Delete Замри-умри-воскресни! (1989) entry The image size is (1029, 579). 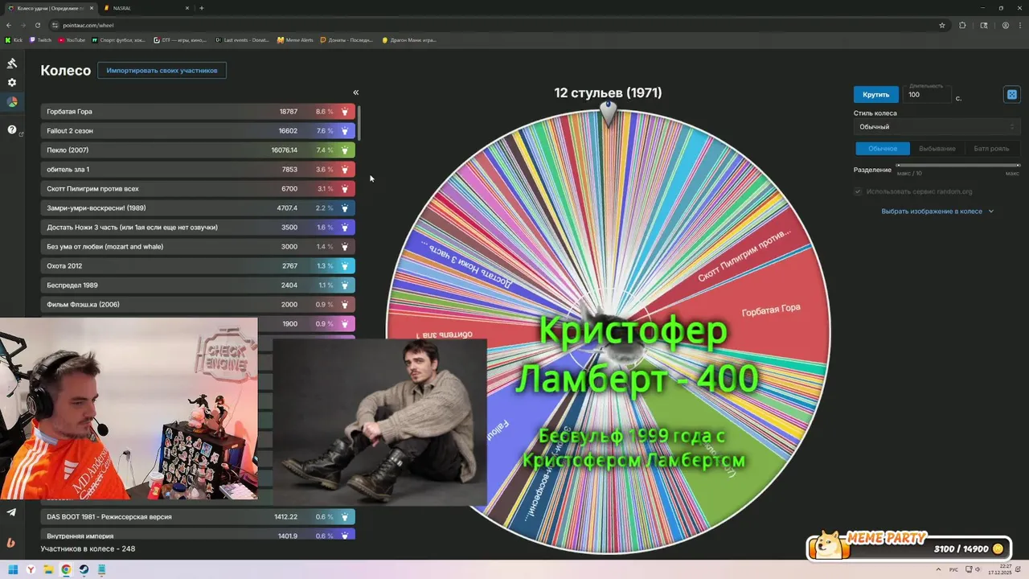pos(345,208)
